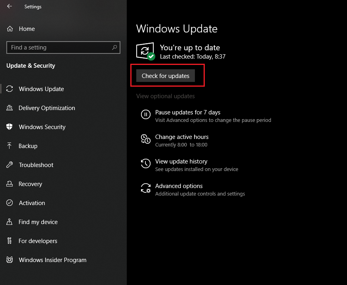347x285 pixels.
Task: Click the pause updates circle icon
Action: pos(146,114)
